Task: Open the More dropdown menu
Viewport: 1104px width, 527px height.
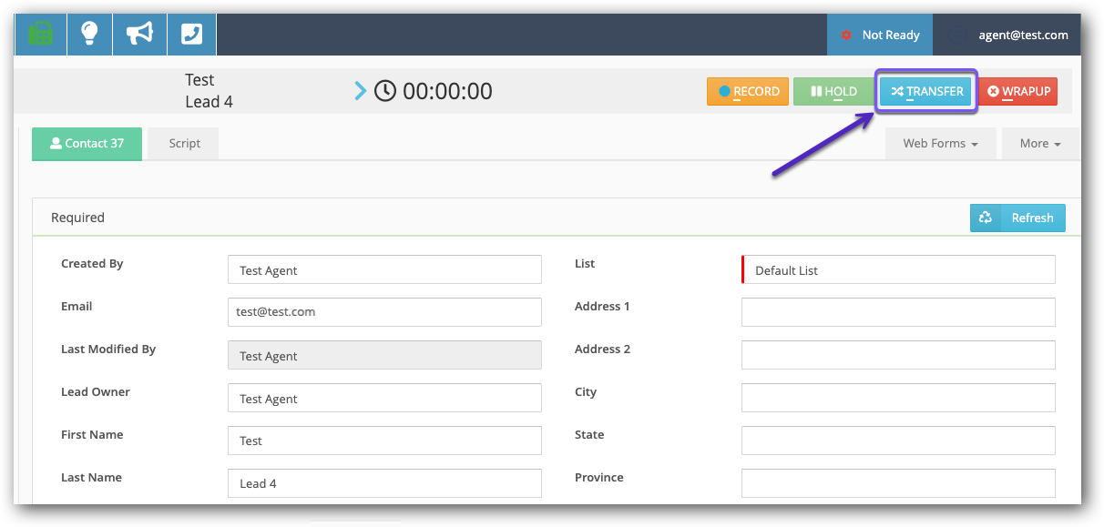Action: tap(1040, 144)
